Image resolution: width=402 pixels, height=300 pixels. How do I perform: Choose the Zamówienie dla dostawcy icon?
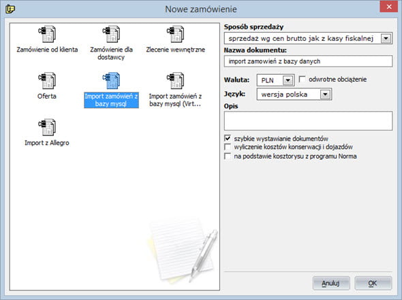click(111, 34)
